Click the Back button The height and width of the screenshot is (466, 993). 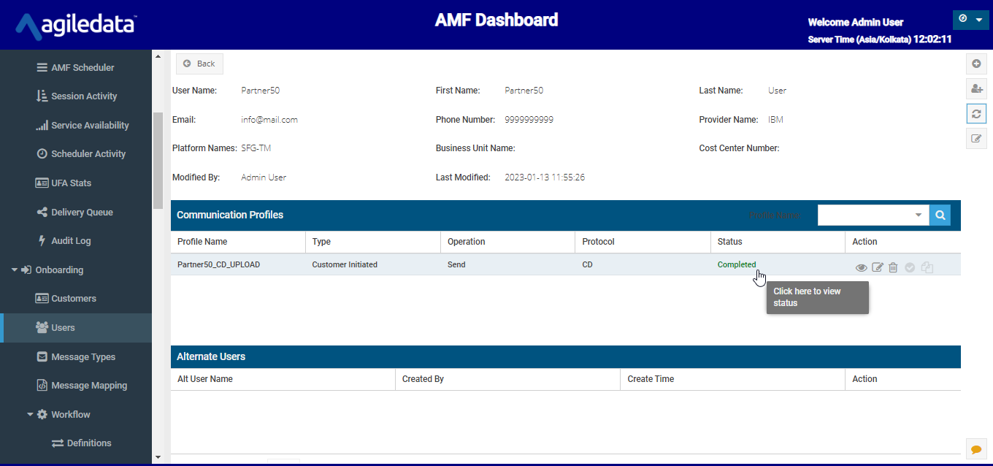(x=199, y=64)
